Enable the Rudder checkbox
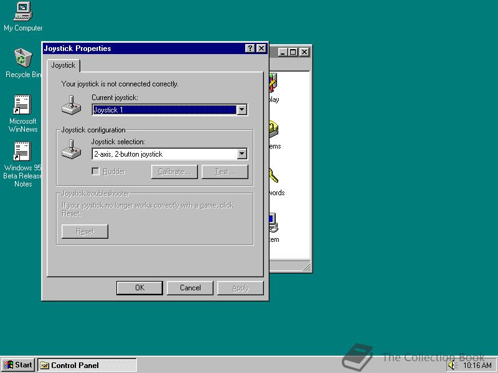This screenshot has height=373, width=498. point(96,171)
